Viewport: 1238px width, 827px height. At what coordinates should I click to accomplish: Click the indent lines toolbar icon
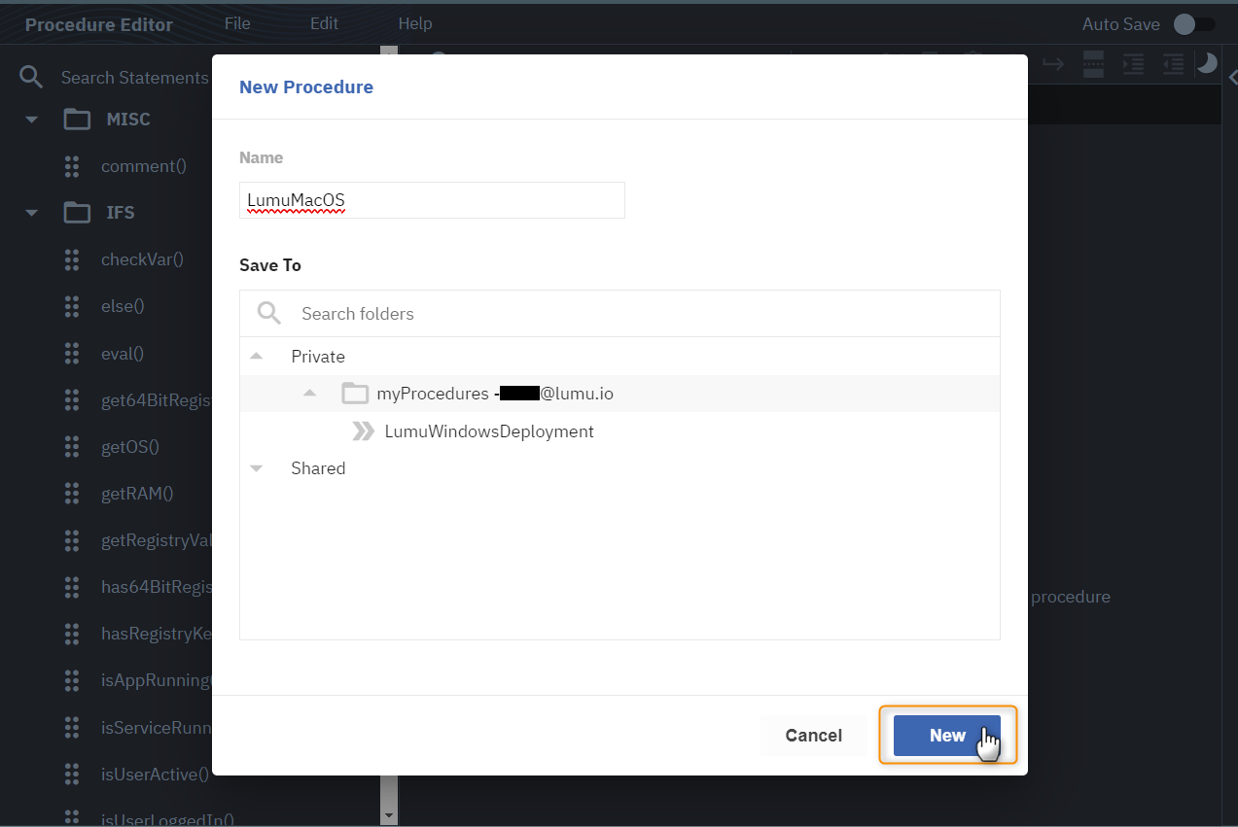(x=1133, y=64)
